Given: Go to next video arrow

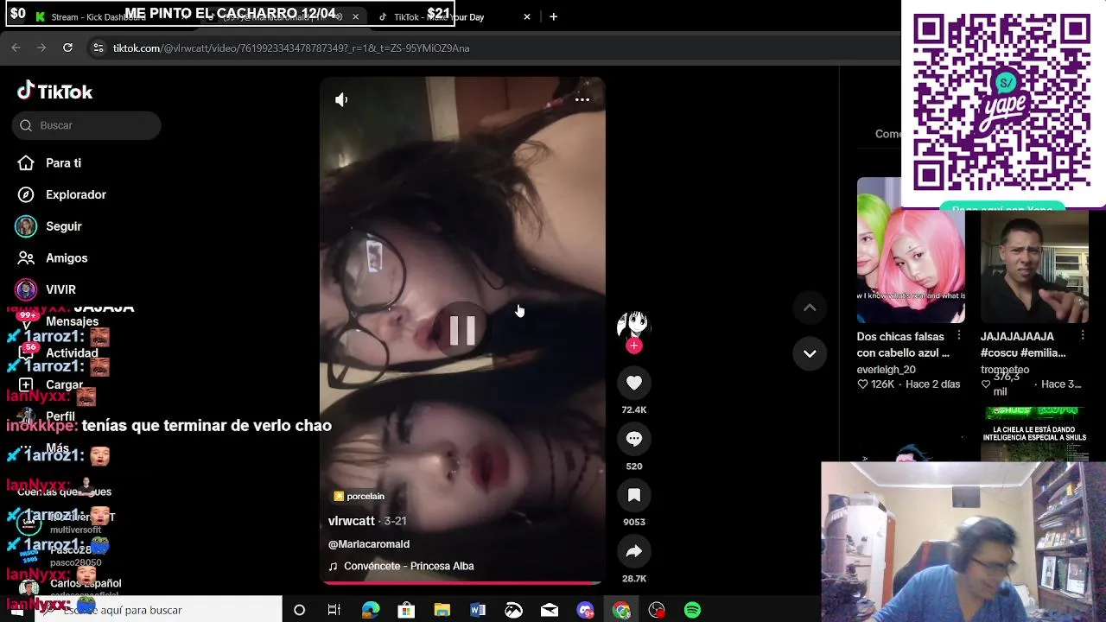Looking at the screenshot, I should point(810,353).
